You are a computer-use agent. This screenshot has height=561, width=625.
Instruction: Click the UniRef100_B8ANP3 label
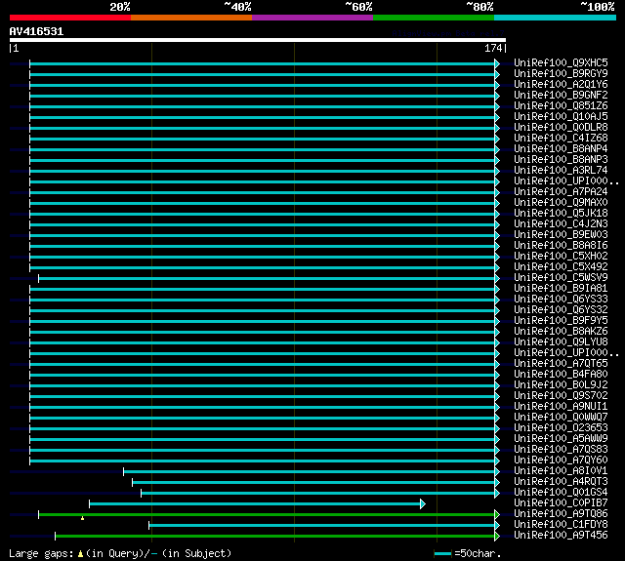[x=561, y=160]
